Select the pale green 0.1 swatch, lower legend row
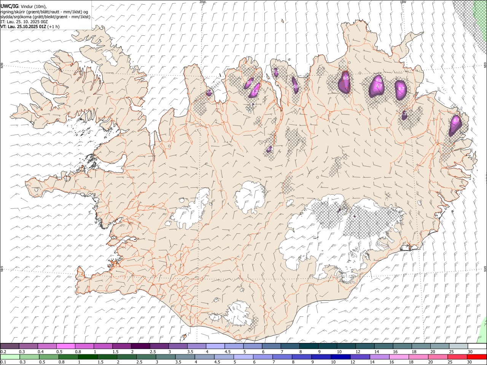This screenshot has height=365, width=487. pos(10,357)
